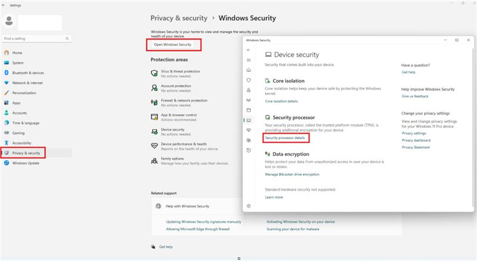Open Scanning your device for malware link
The height and width of the screenshot is (261, 477).
pyautogui.click(x=293, y=229)
